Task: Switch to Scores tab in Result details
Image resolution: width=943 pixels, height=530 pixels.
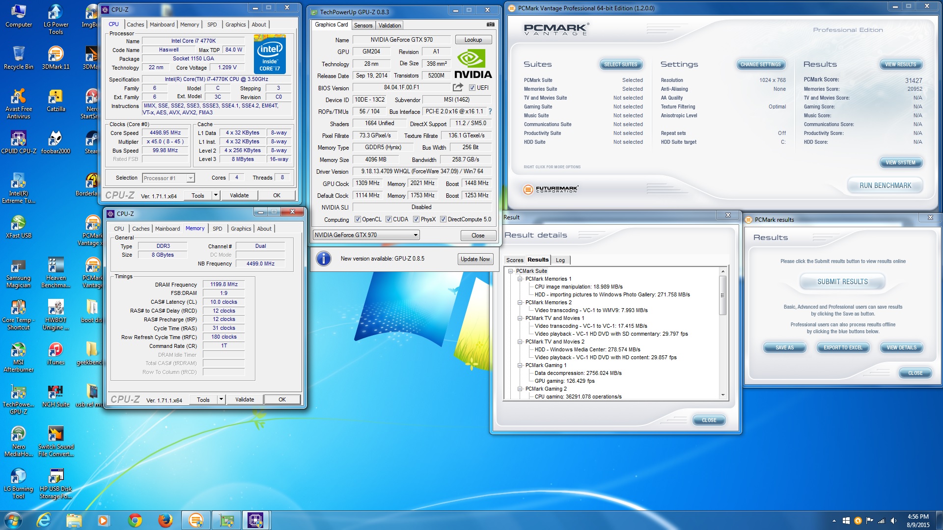Action: tap(515, 260)
